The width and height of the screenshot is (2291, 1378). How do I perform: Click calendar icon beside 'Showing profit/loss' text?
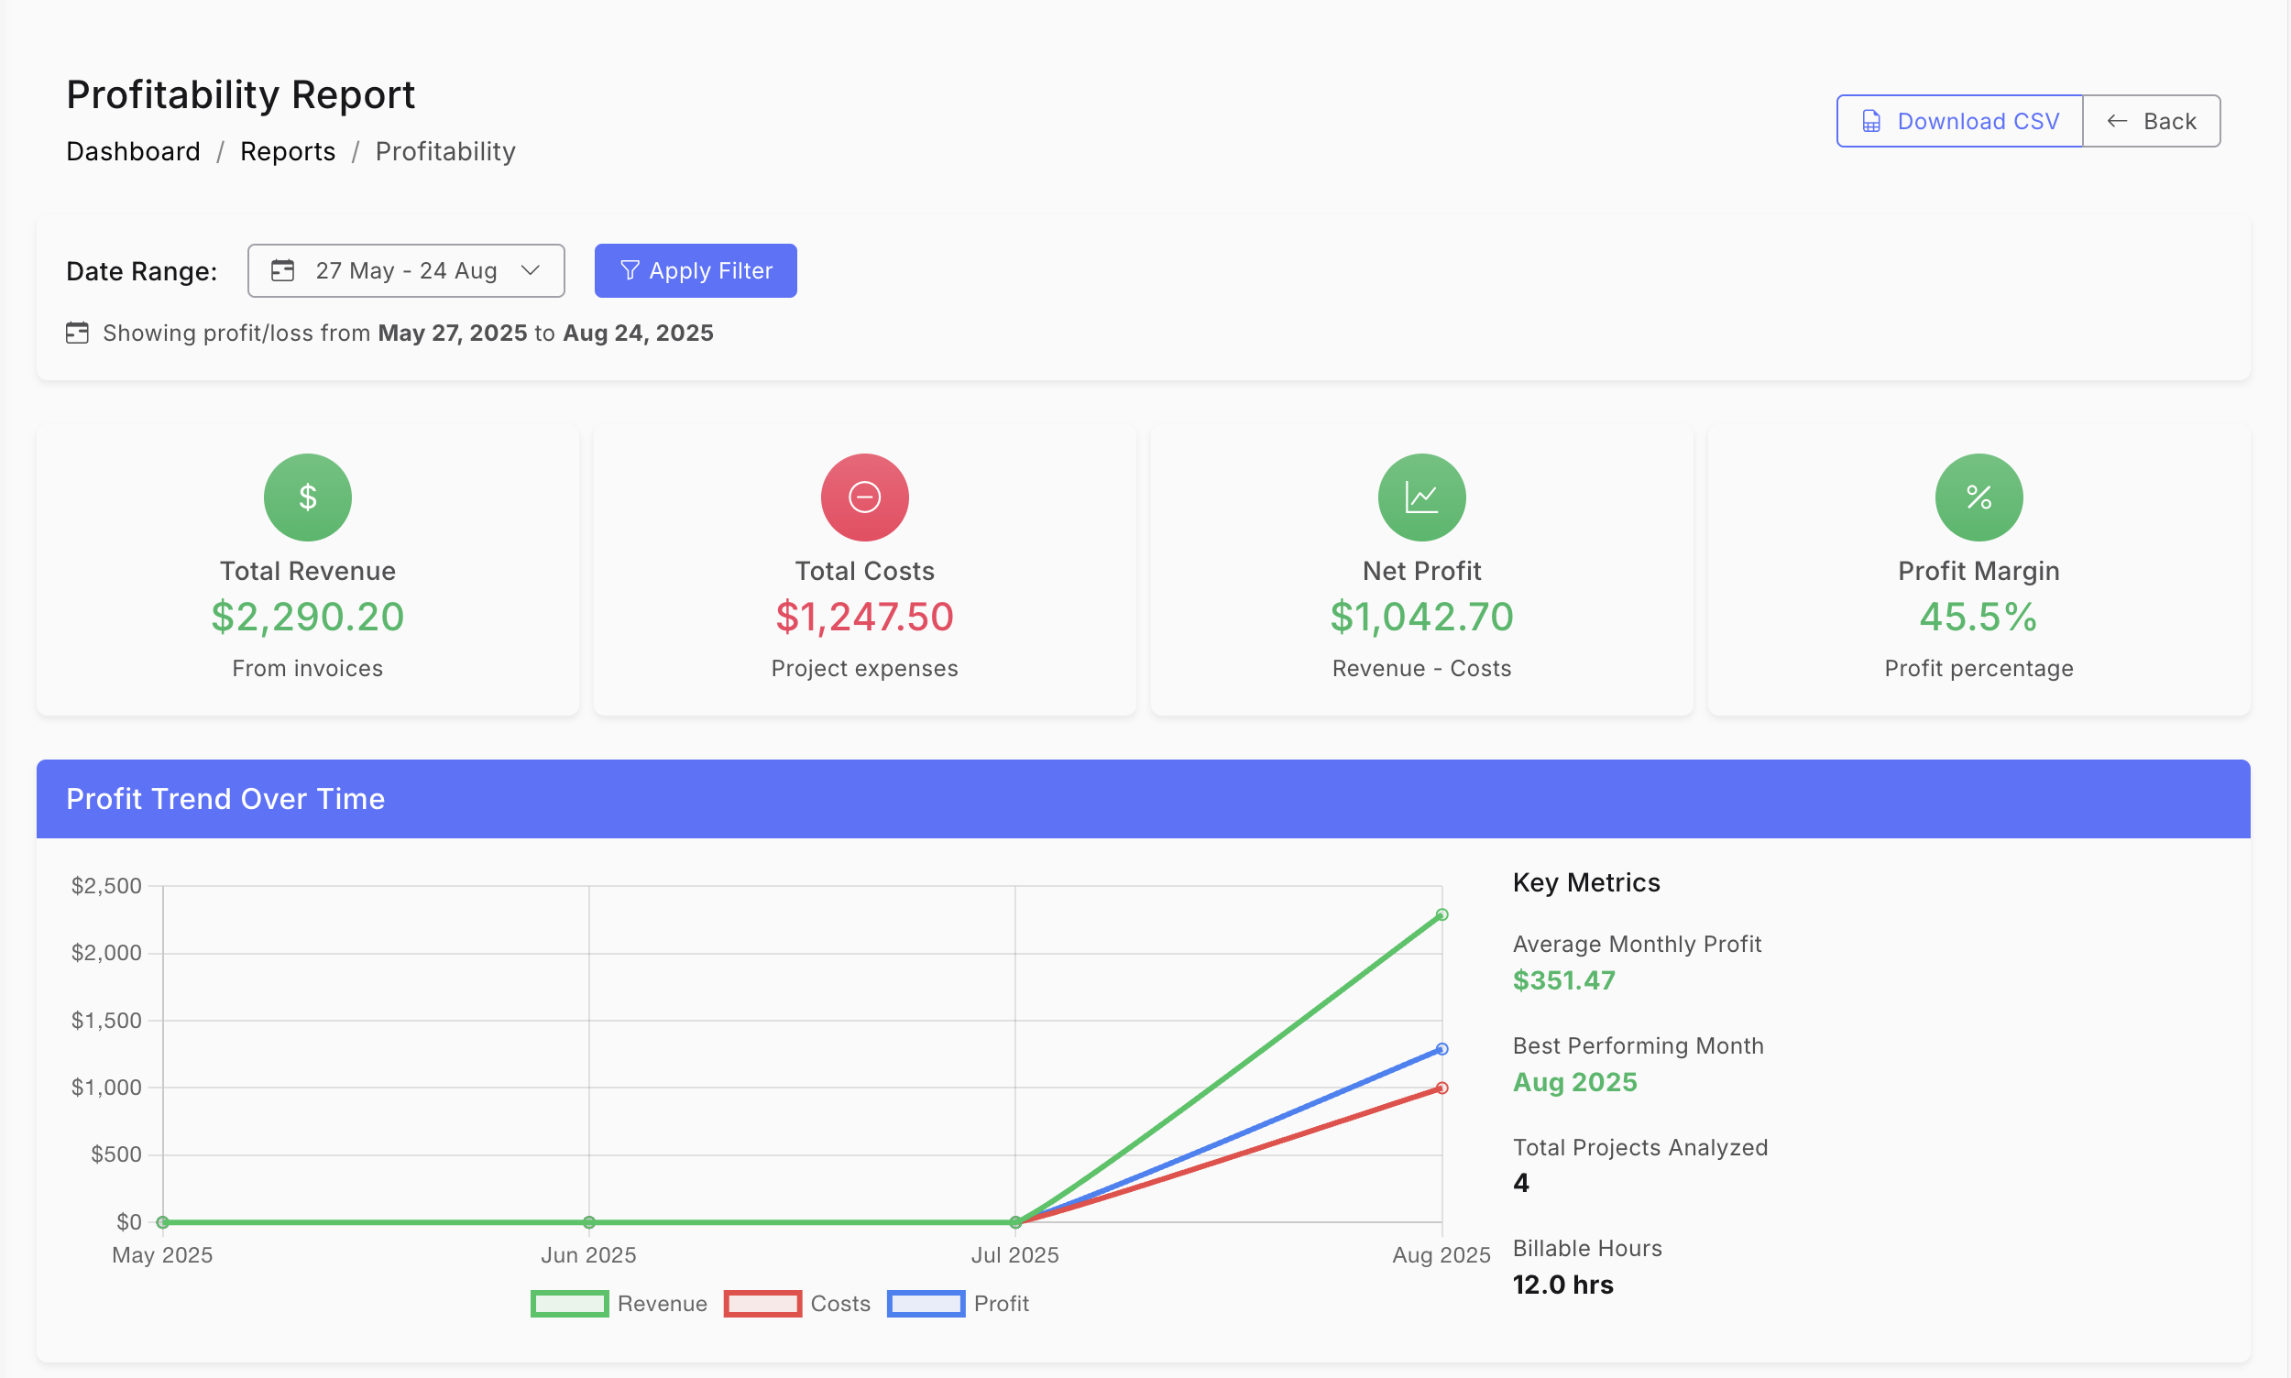point(77,333)
